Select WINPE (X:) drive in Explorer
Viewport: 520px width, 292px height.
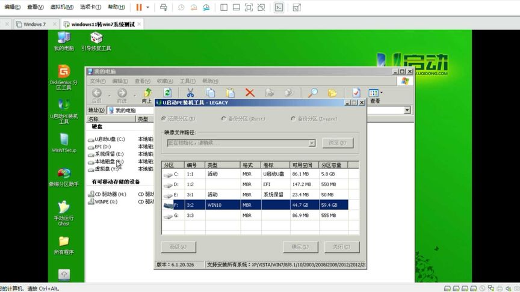(103, 202)
